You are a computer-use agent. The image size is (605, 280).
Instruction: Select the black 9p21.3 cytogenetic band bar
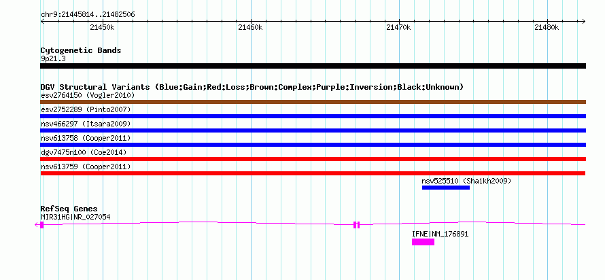313,66
